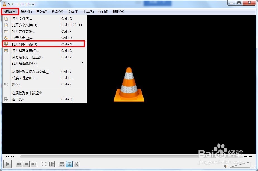Mute audio via speaker icon
Screen dimensions: 258x171
[x=225, y=166]
